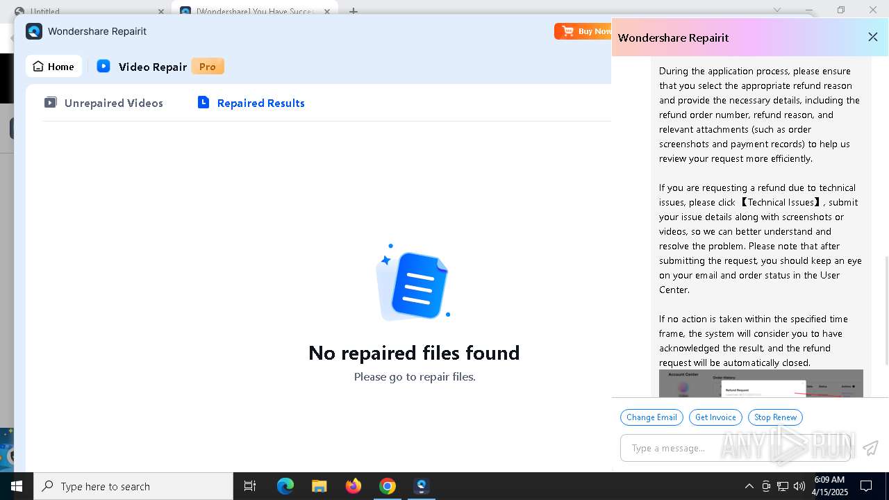Focus the Type a message input
This screenshot has width=889, height=500.
[x=736, y=448]
